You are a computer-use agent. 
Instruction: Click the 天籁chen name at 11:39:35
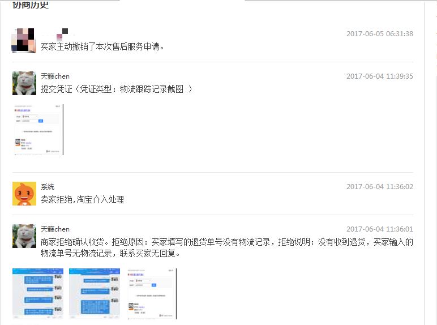[x=55, y=76]
